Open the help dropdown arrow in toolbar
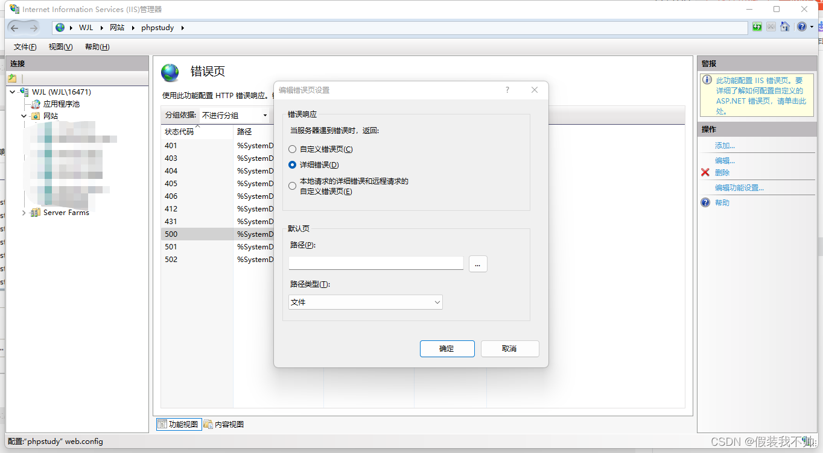 click(x=812, y=27)
